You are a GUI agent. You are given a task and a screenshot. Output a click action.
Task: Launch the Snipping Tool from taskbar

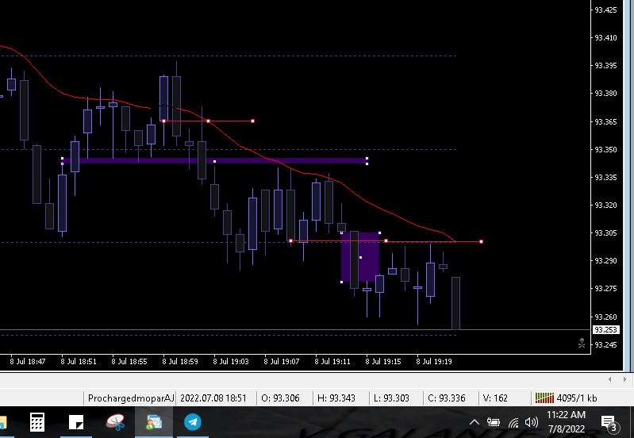[115, 422]
